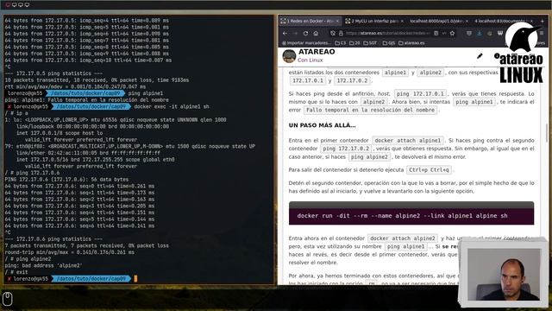
Task: Select the fourth workspace indicator on top bar
Action: 27,5
